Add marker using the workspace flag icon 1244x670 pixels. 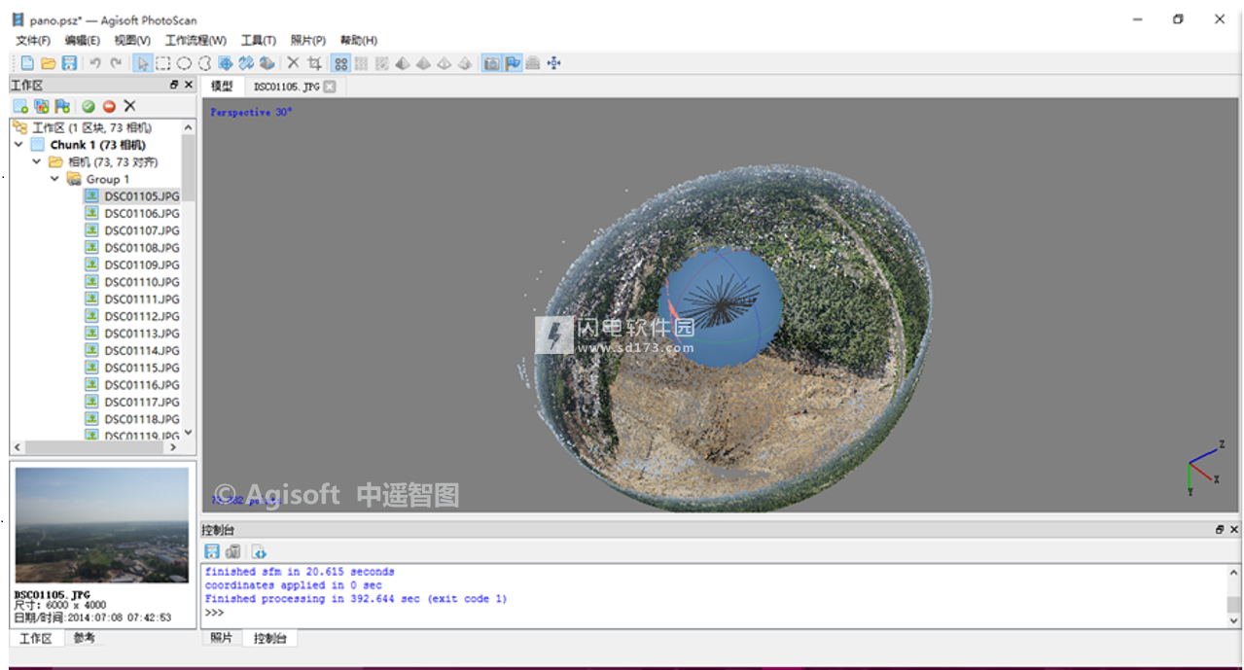tap(62, 106)
